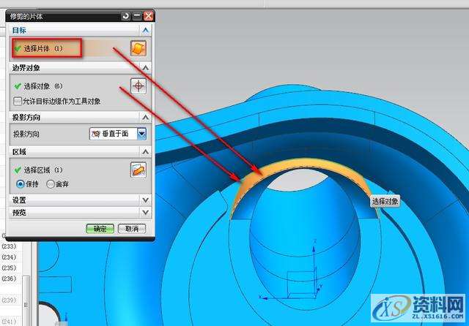This screenshot has height=326, width=469.
Task: Click the select boundary object crosshair icon
Action: [x=139, y=86]
